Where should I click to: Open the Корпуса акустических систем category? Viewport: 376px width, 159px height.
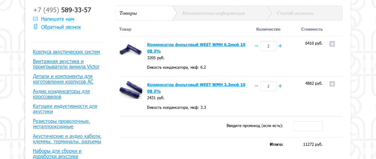(66, 52)
